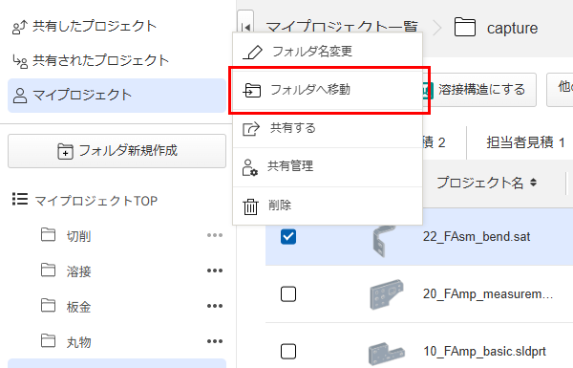Choose 削除 from the context menu
Viewport: 573px width, 368px height.
[328, 206]
